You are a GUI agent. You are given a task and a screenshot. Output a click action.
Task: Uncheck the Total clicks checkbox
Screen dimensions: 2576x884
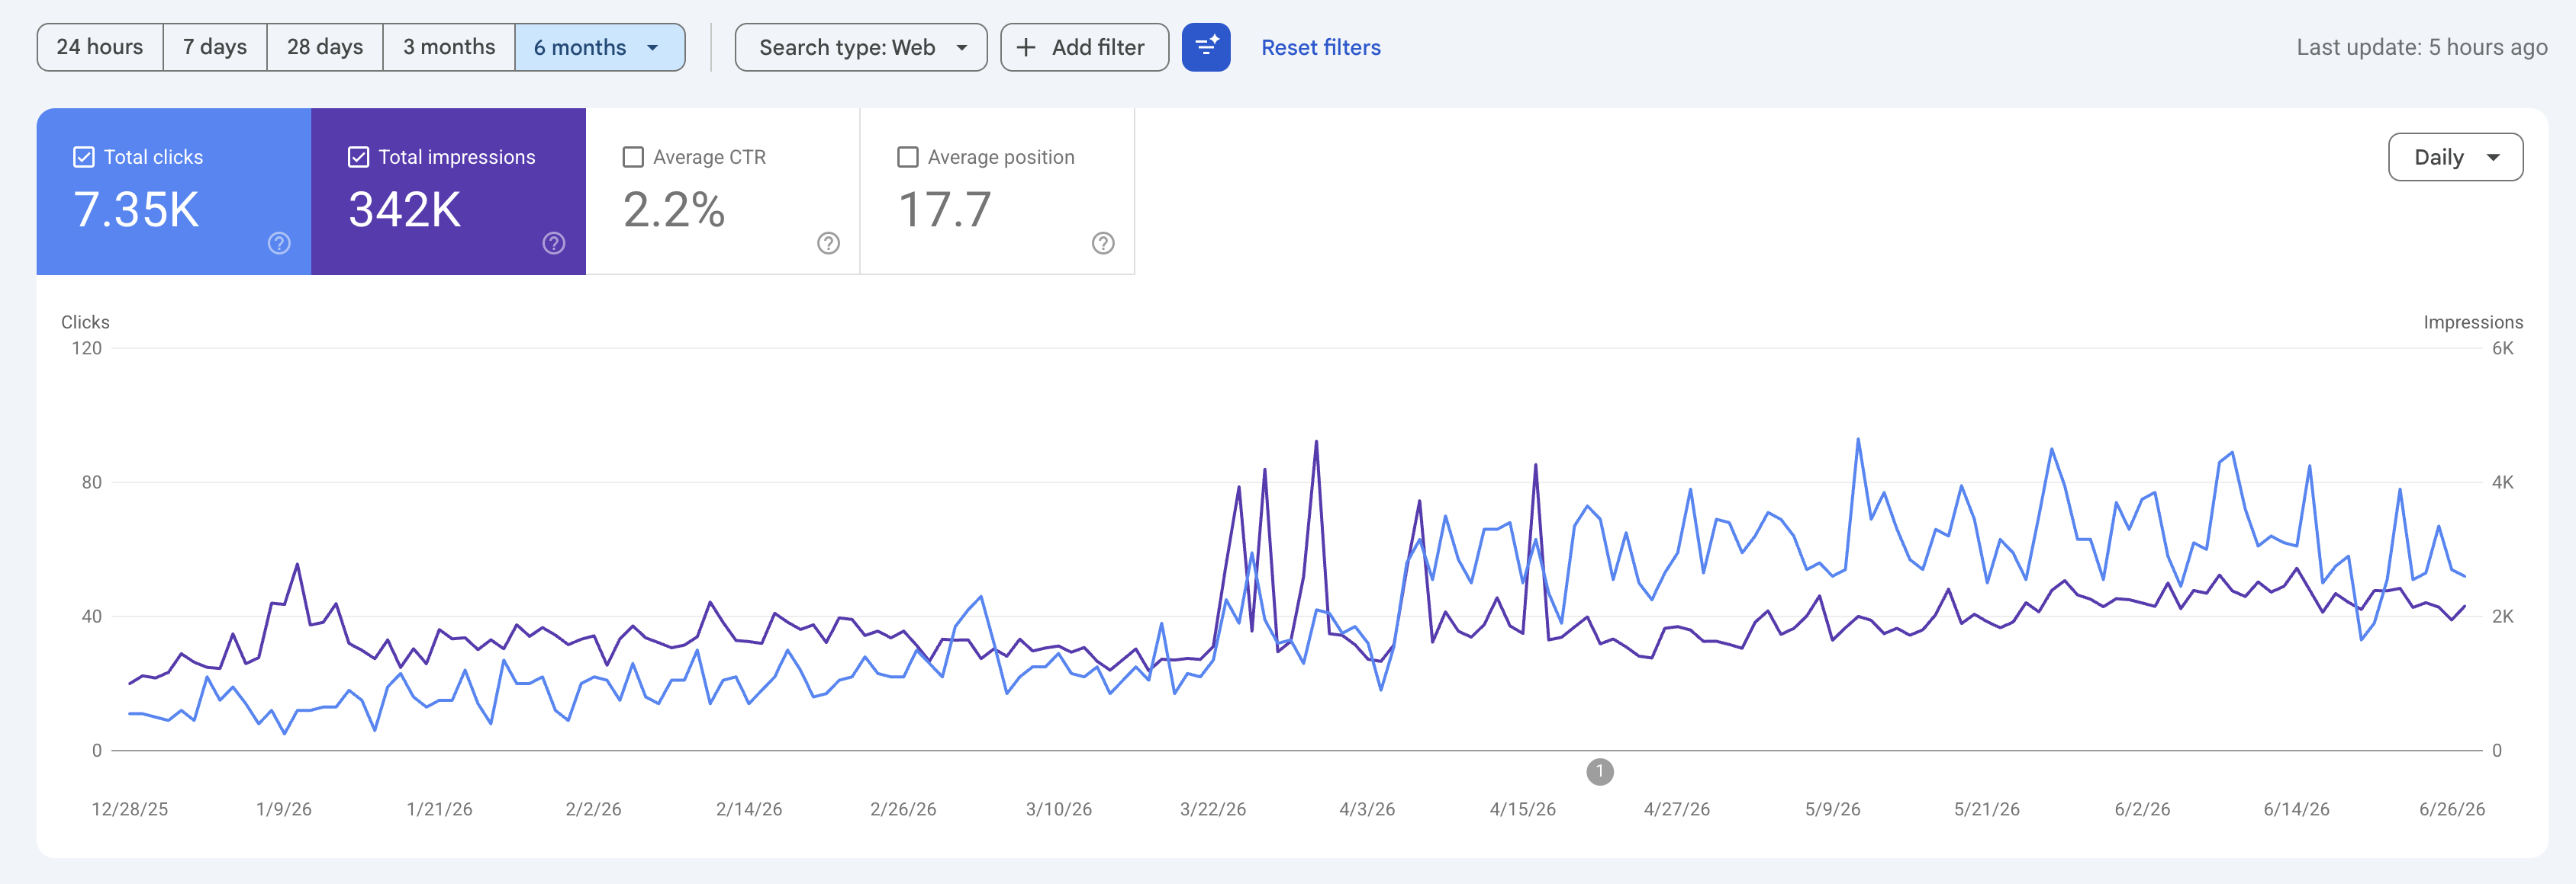click(84, 157)
